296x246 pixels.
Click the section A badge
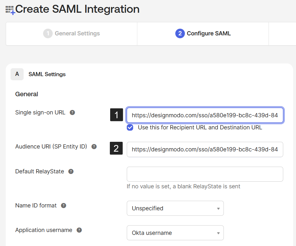(17, 74)
